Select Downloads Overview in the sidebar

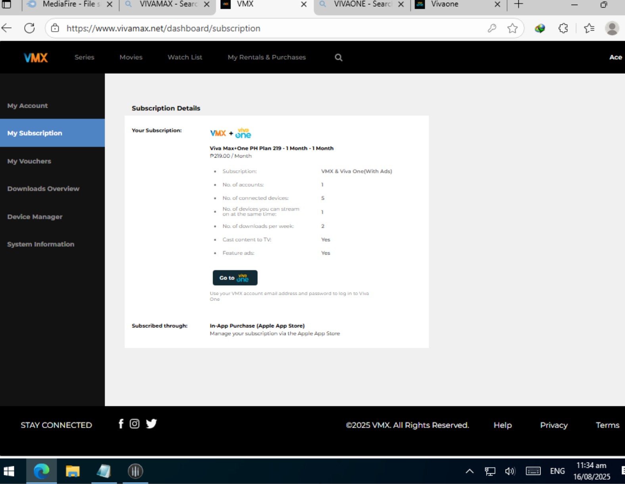point(52,189)
